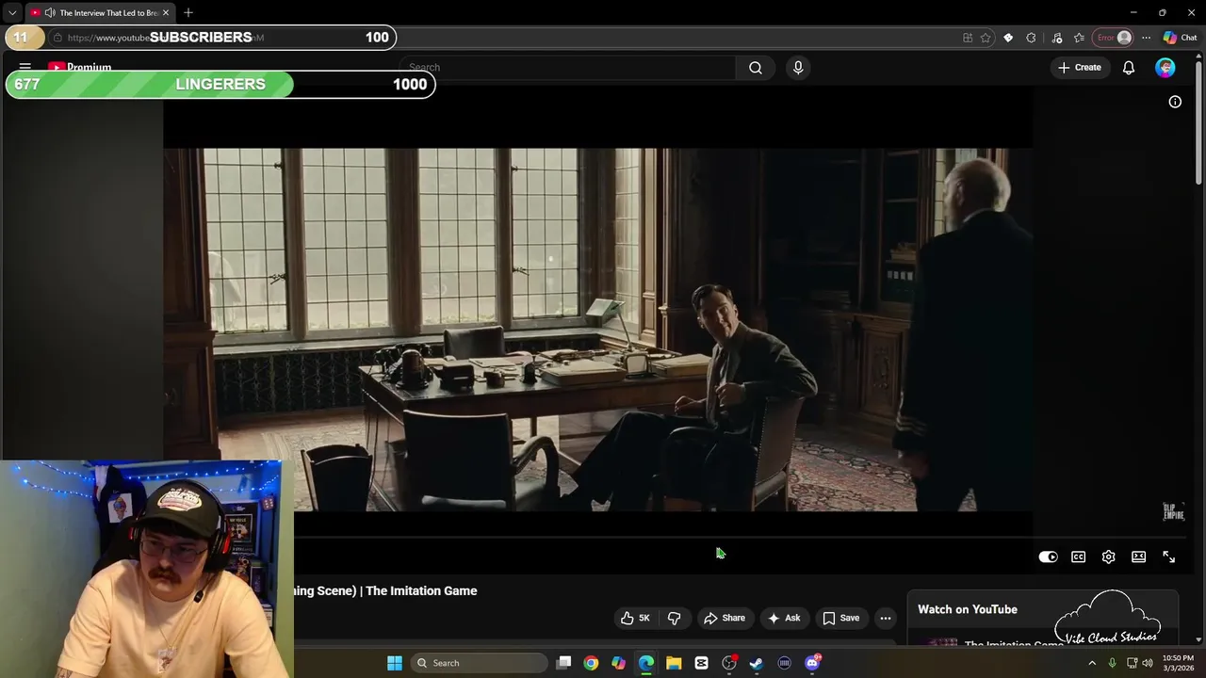
Task: Click the Error profile button
Action: click(x=1114, y=38)
